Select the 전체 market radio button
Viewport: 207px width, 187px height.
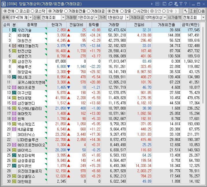click(5, 11)
